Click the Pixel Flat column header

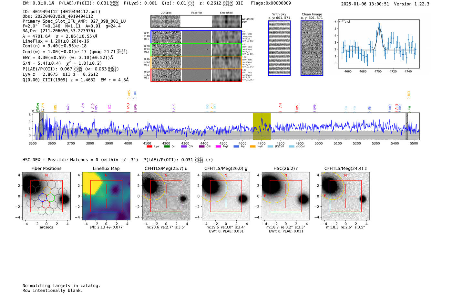point(196,13)
